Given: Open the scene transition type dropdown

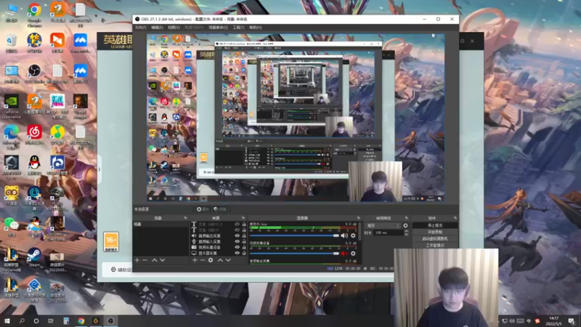Looking at the screenshot, I should point(383,225).
